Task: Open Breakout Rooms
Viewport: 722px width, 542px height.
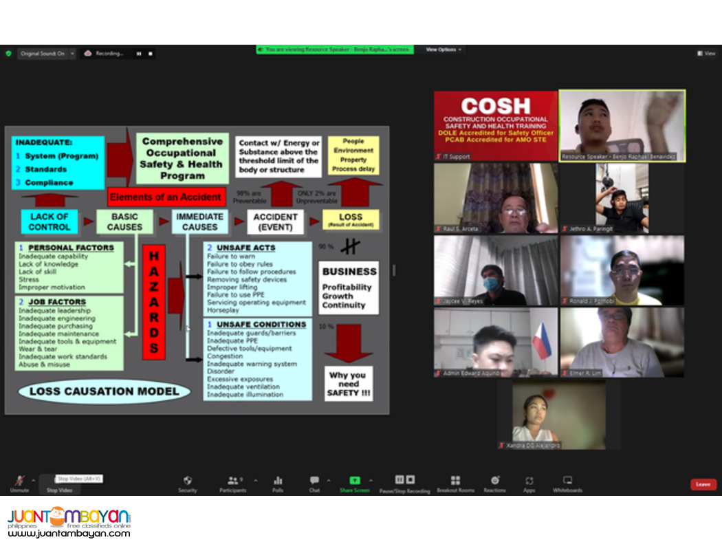Action: [455, 481]
